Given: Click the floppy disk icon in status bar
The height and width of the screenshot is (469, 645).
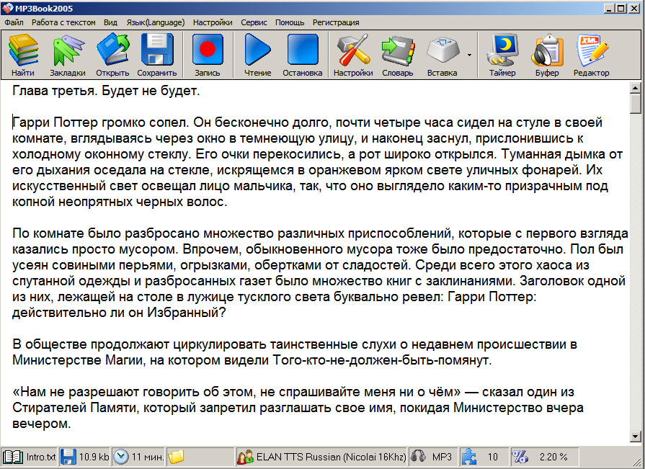Looking at the screenshot, I should (68, 457).
